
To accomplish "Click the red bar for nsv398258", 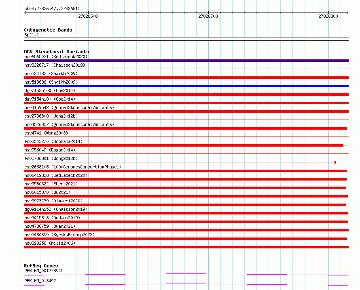I will (x=186, y=247).
